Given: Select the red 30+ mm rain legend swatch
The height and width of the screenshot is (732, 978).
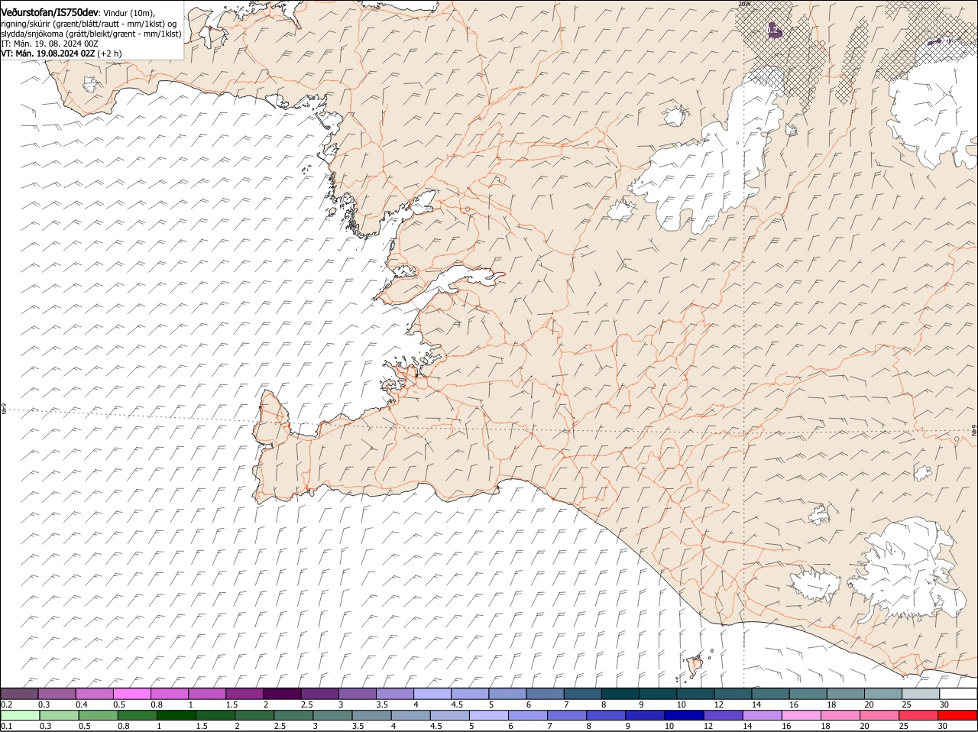Looking at the screenshot, I should click(x=958, y=715).
